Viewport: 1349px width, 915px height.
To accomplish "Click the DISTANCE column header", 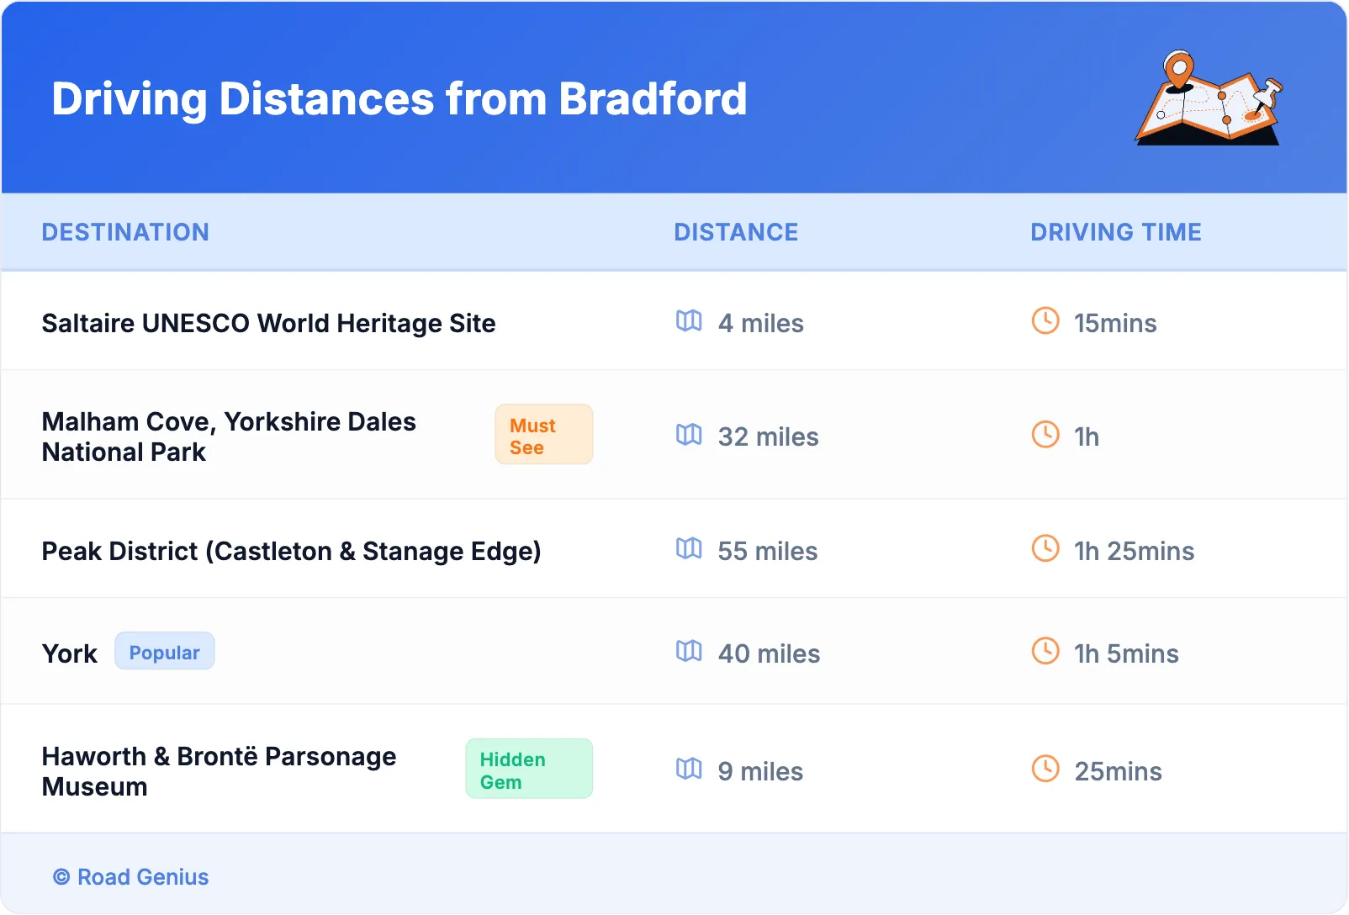I will click(736, 232).
